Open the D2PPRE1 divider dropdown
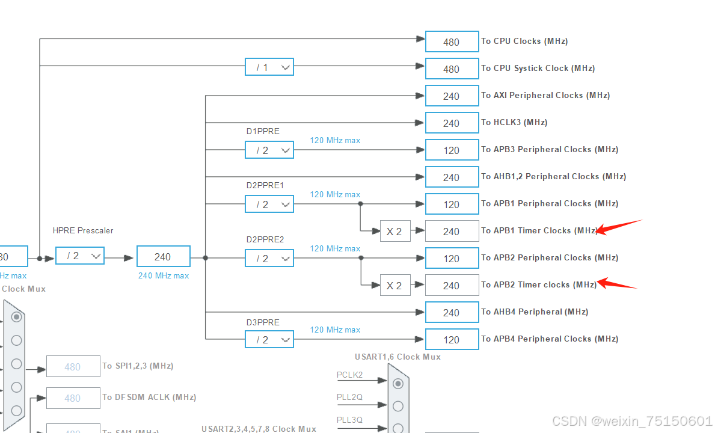 point(269,204)
